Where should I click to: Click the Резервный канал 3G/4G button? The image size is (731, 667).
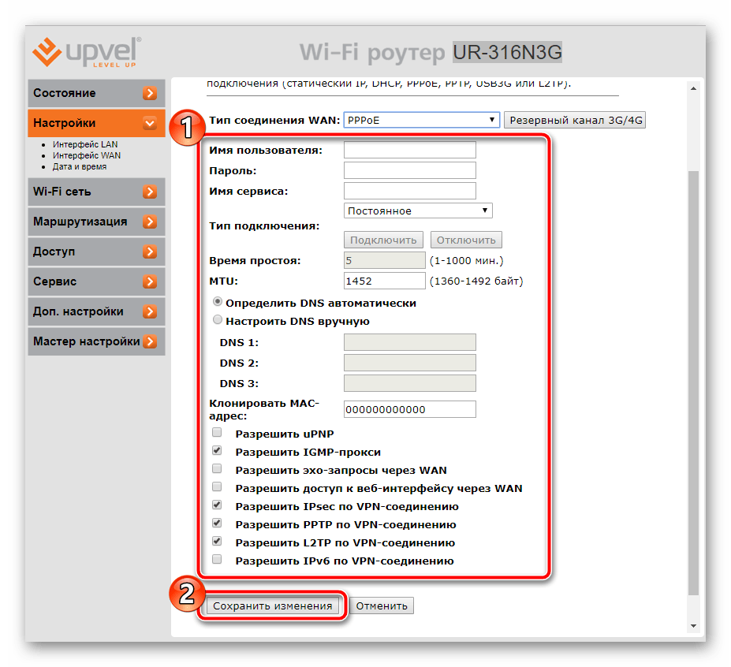(575, 121)
